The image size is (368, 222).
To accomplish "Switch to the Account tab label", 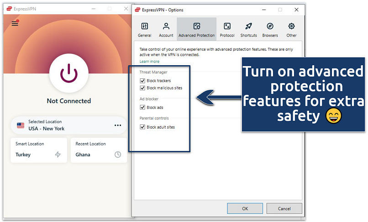I will click(x=166, y=36).
